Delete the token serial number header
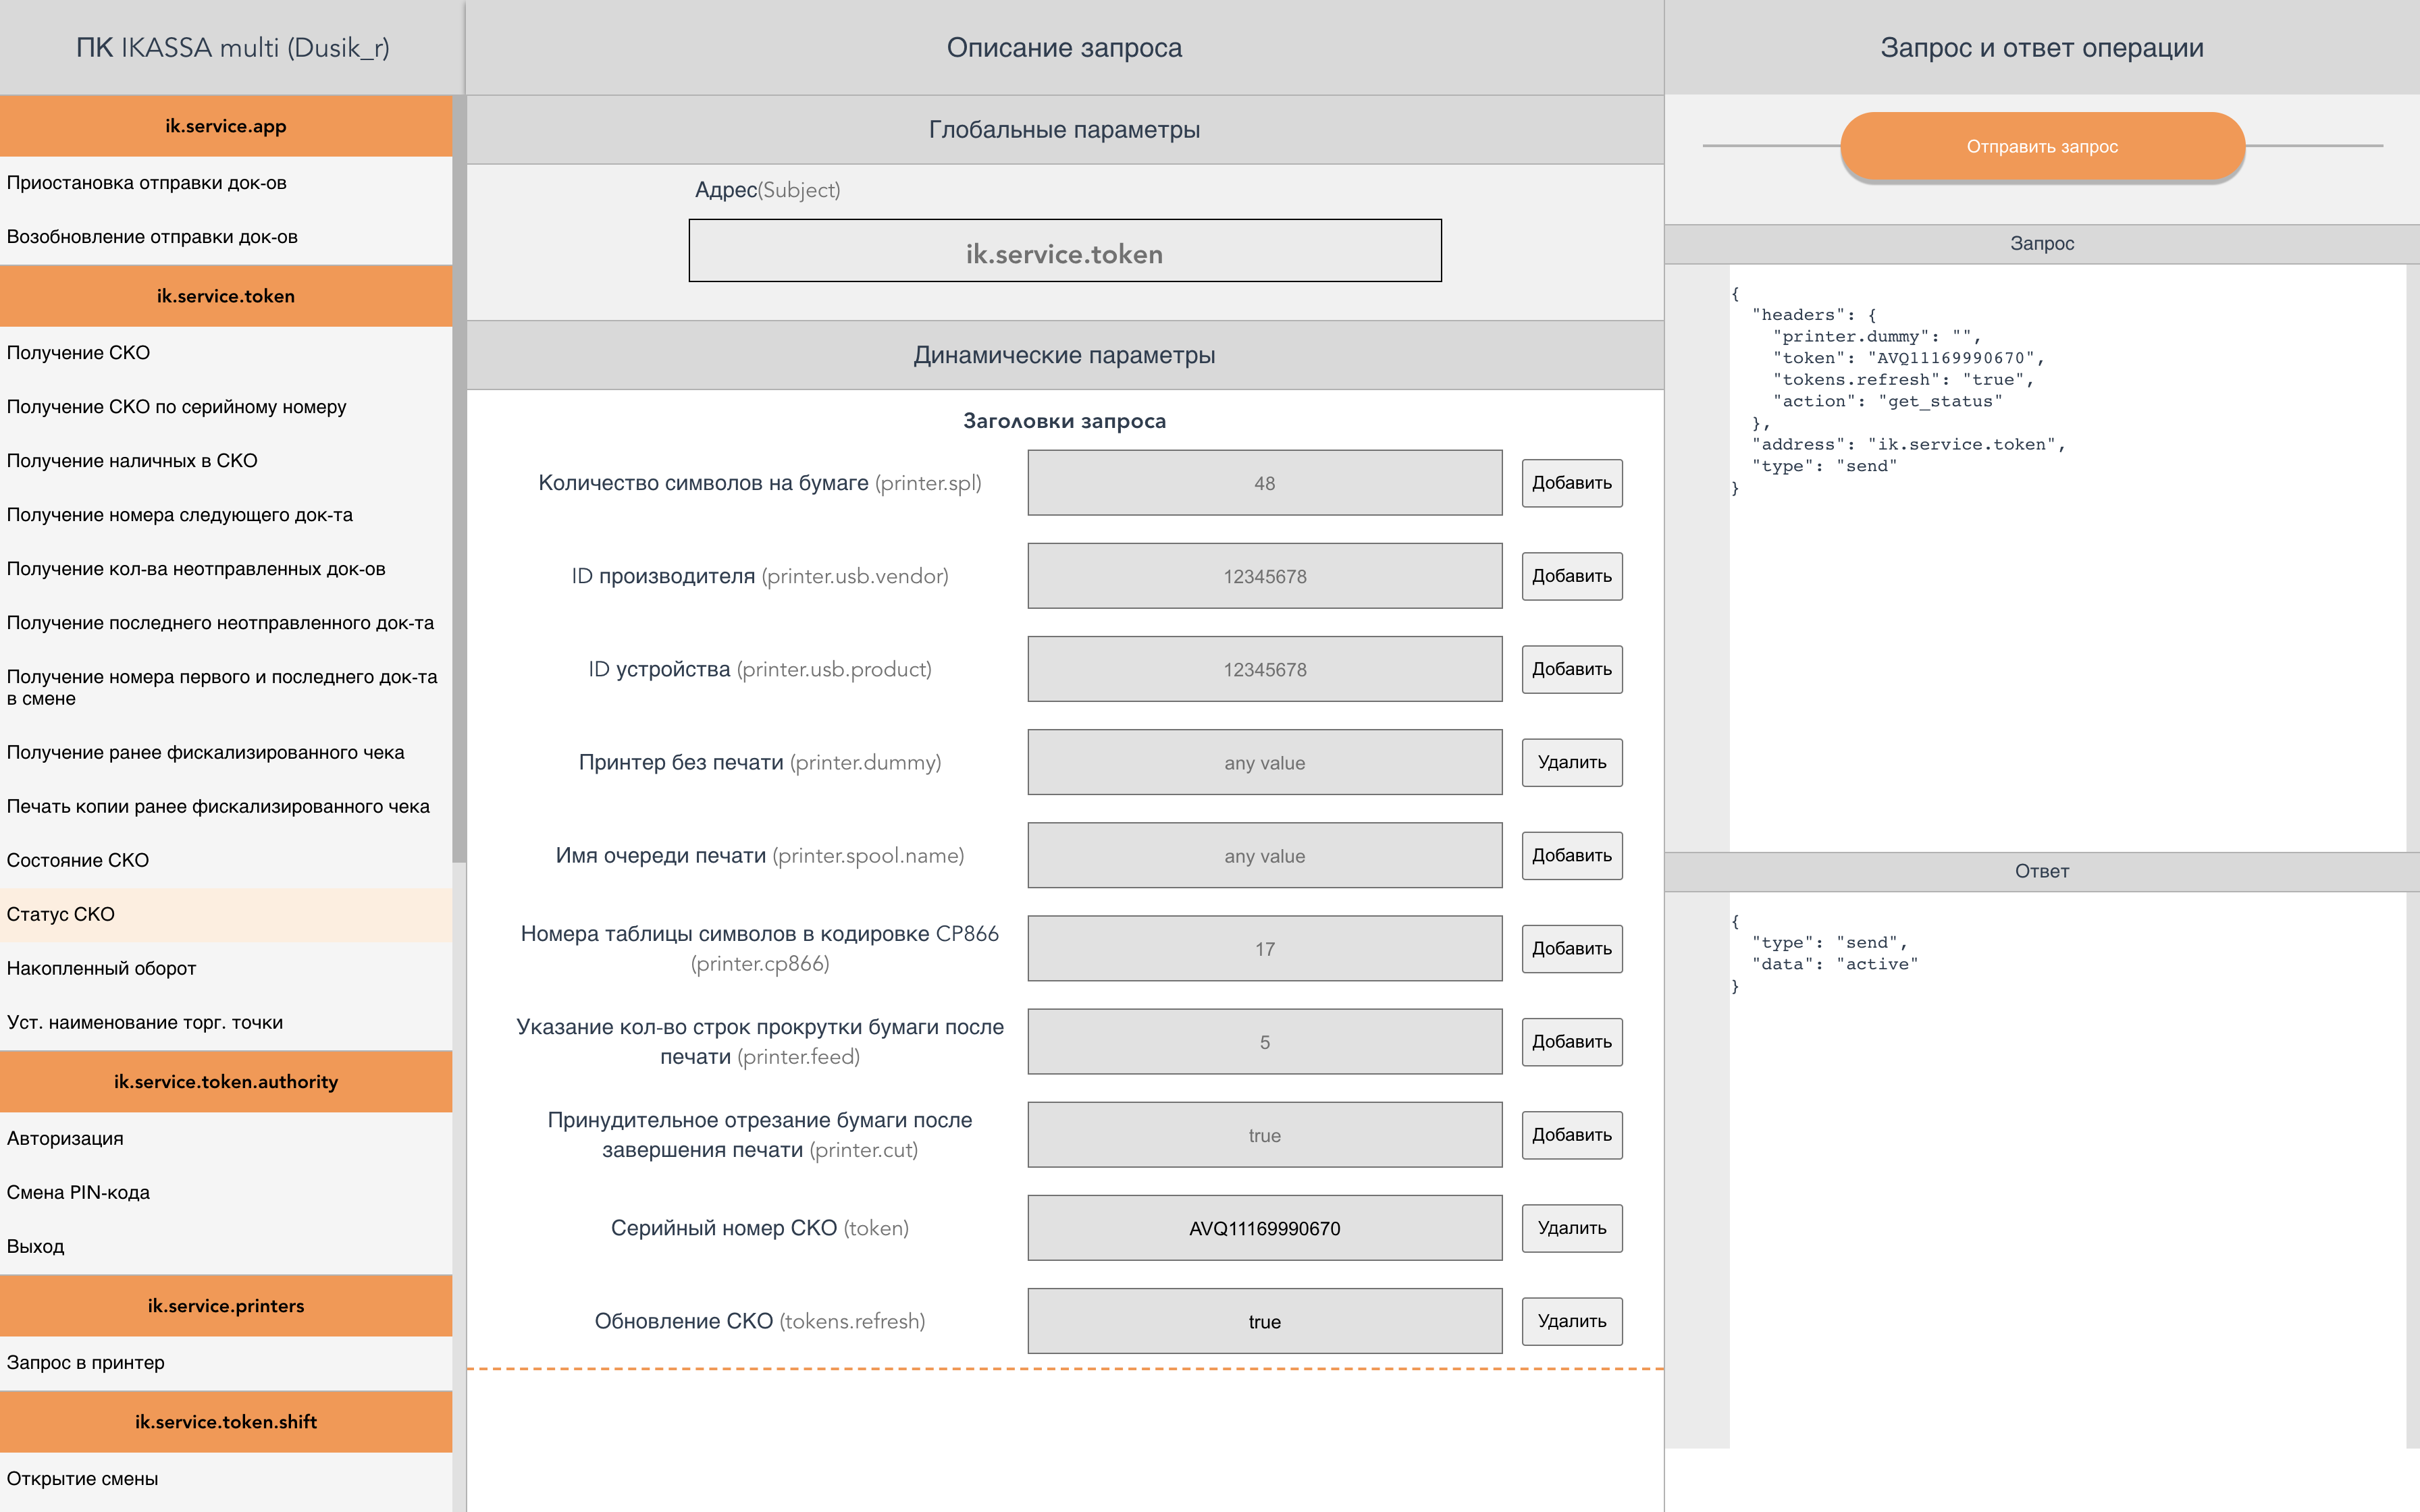 [1571, 1228]
